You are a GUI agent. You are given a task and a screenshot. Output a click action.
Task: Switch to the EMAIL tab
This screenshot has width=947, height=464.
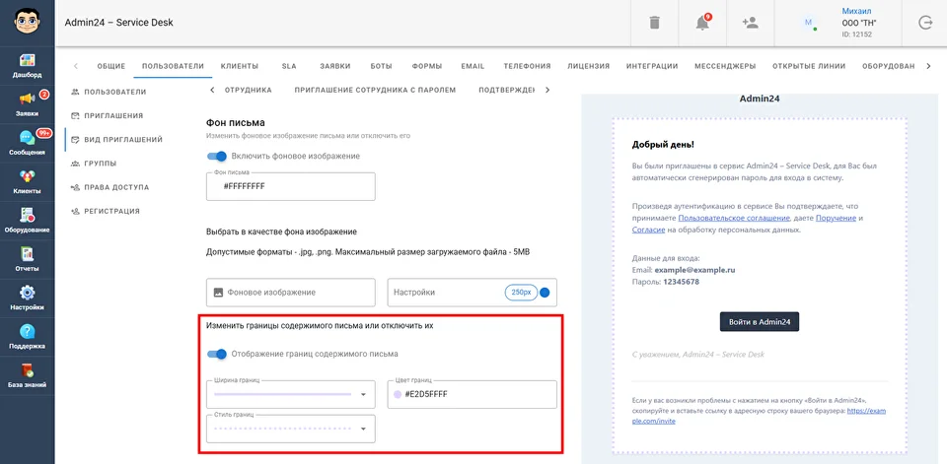click(x=473, y=66)
